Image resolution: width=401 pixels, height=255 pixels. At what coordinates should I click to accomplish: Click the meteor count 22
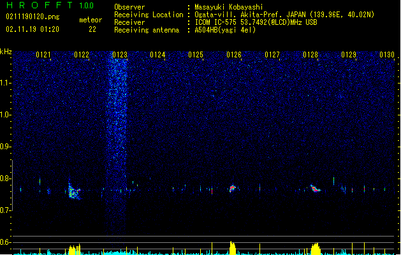pos(92,29)
